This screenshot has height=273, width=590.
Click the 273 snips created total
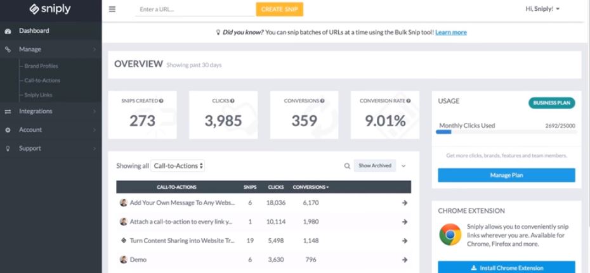coord(142,121)
